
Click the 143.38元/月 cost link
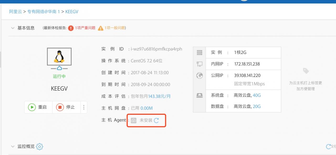click(x=159, y=96)
